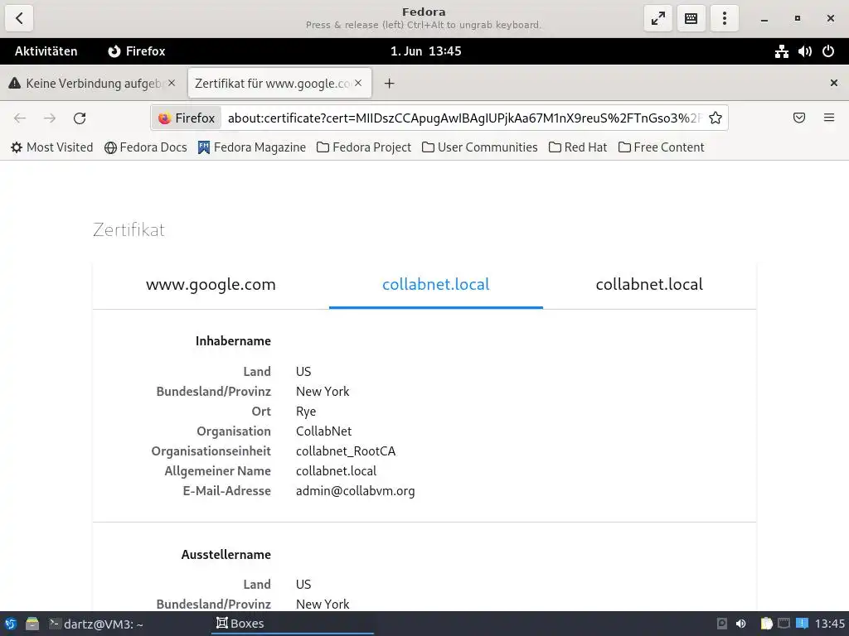
Task: Bookmark this page with the star icon
Action: [716, 118]
